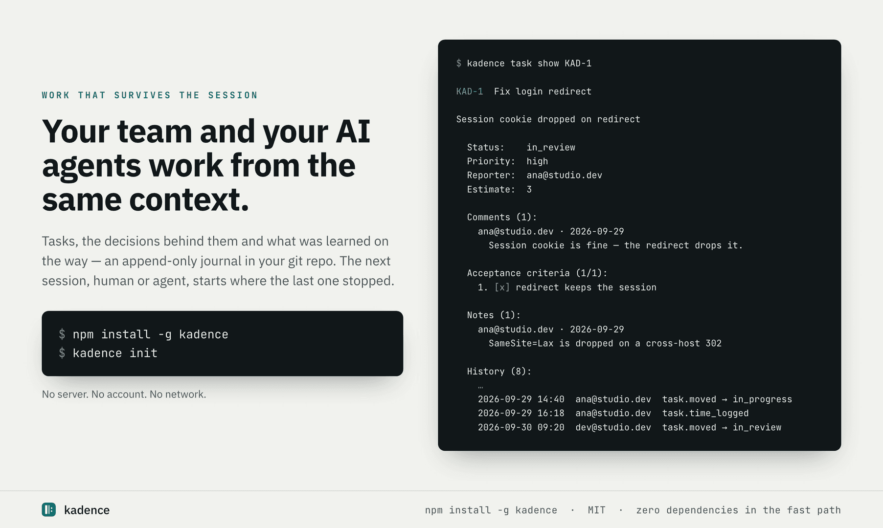The width and height of the screenshot is (883, 528).
Task: Click the main headline about AI agents
Action: (206, 165)
